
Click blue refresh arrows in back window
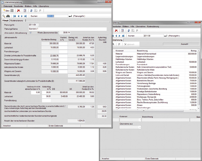[129, 30]
